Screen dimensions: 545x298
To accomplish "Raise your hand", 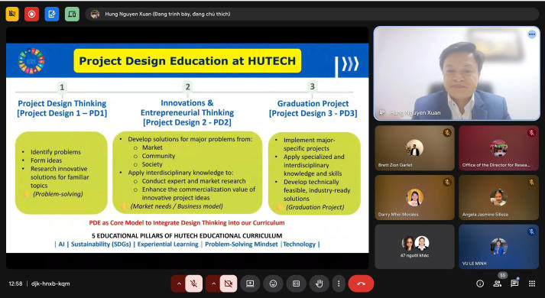I will click(x=319, y=283).
